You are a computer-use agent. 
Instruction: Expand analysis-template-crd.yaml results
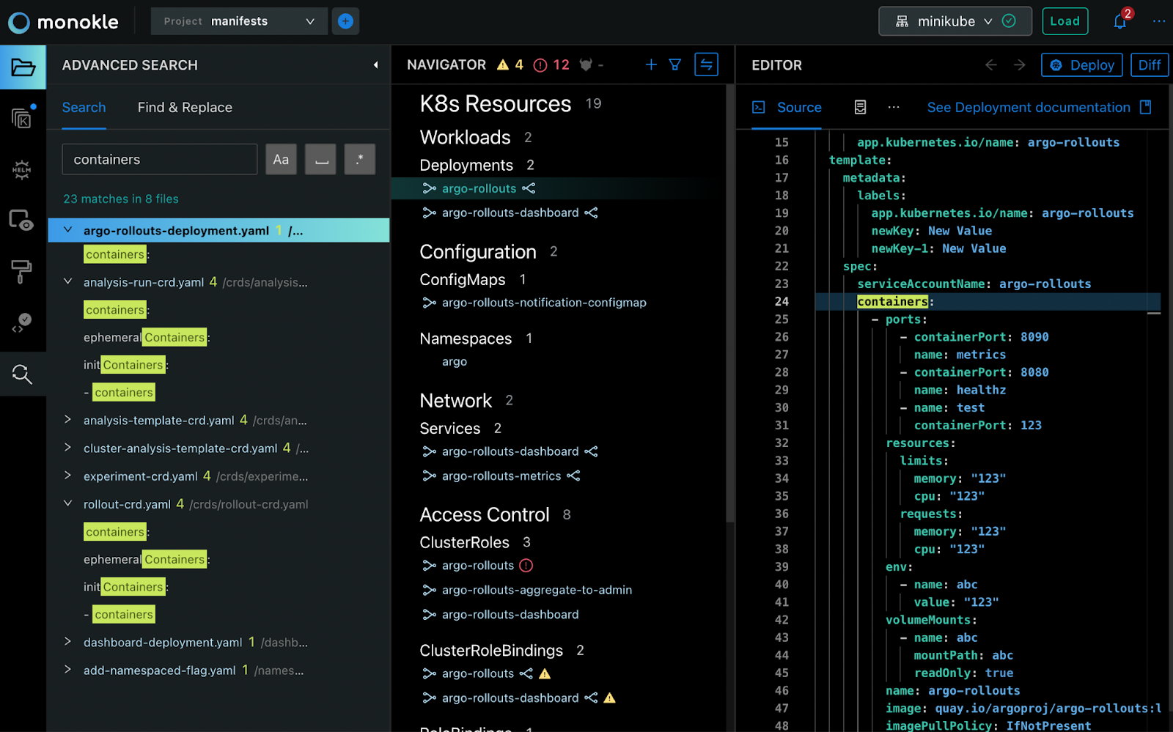click(x=67, y=420)
